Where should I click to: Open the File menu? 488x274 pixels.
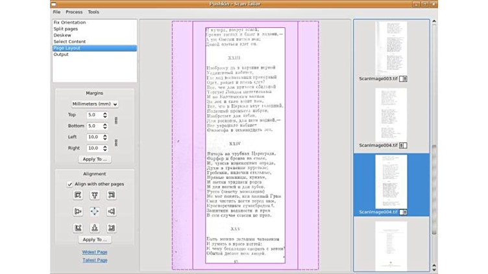56,12
